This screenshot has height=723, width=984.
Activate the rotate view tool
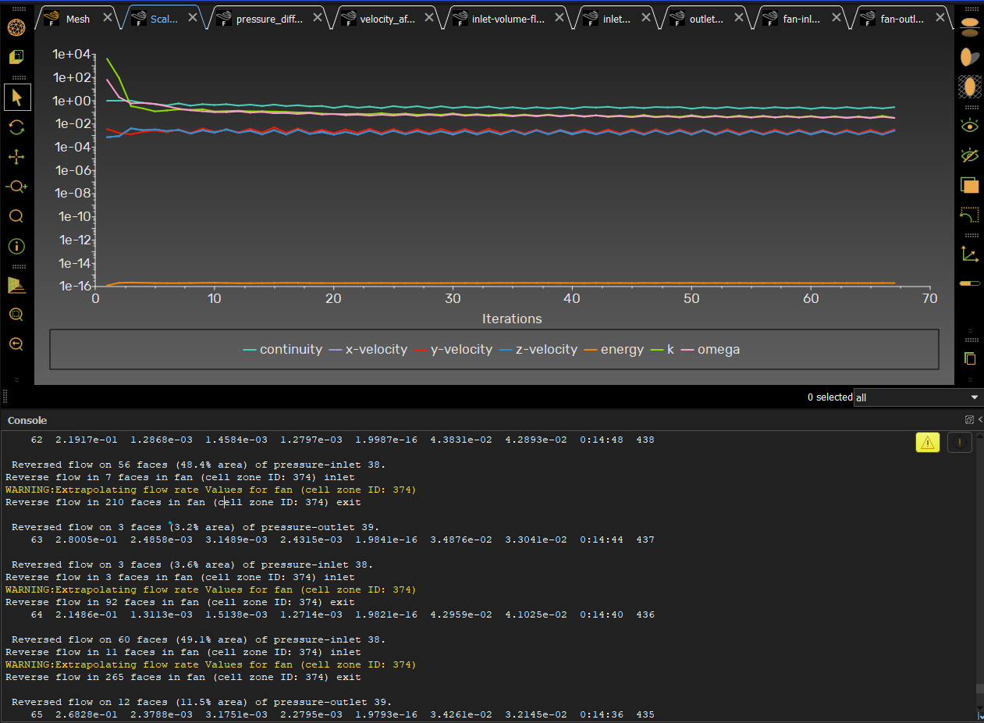click(x=16, y=127)
